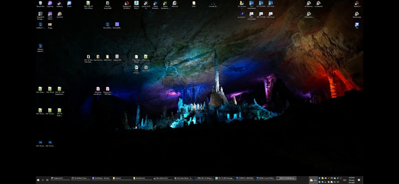Click the Windows Start button

point(38,180)
